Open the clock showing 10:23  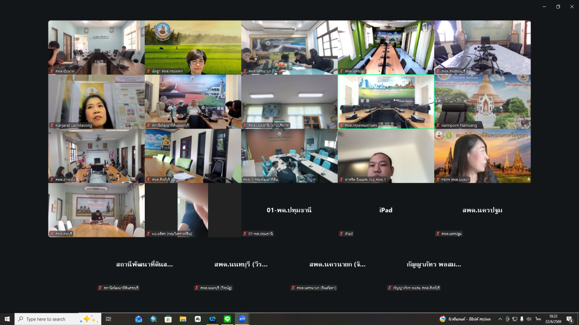tap(553, 319)
